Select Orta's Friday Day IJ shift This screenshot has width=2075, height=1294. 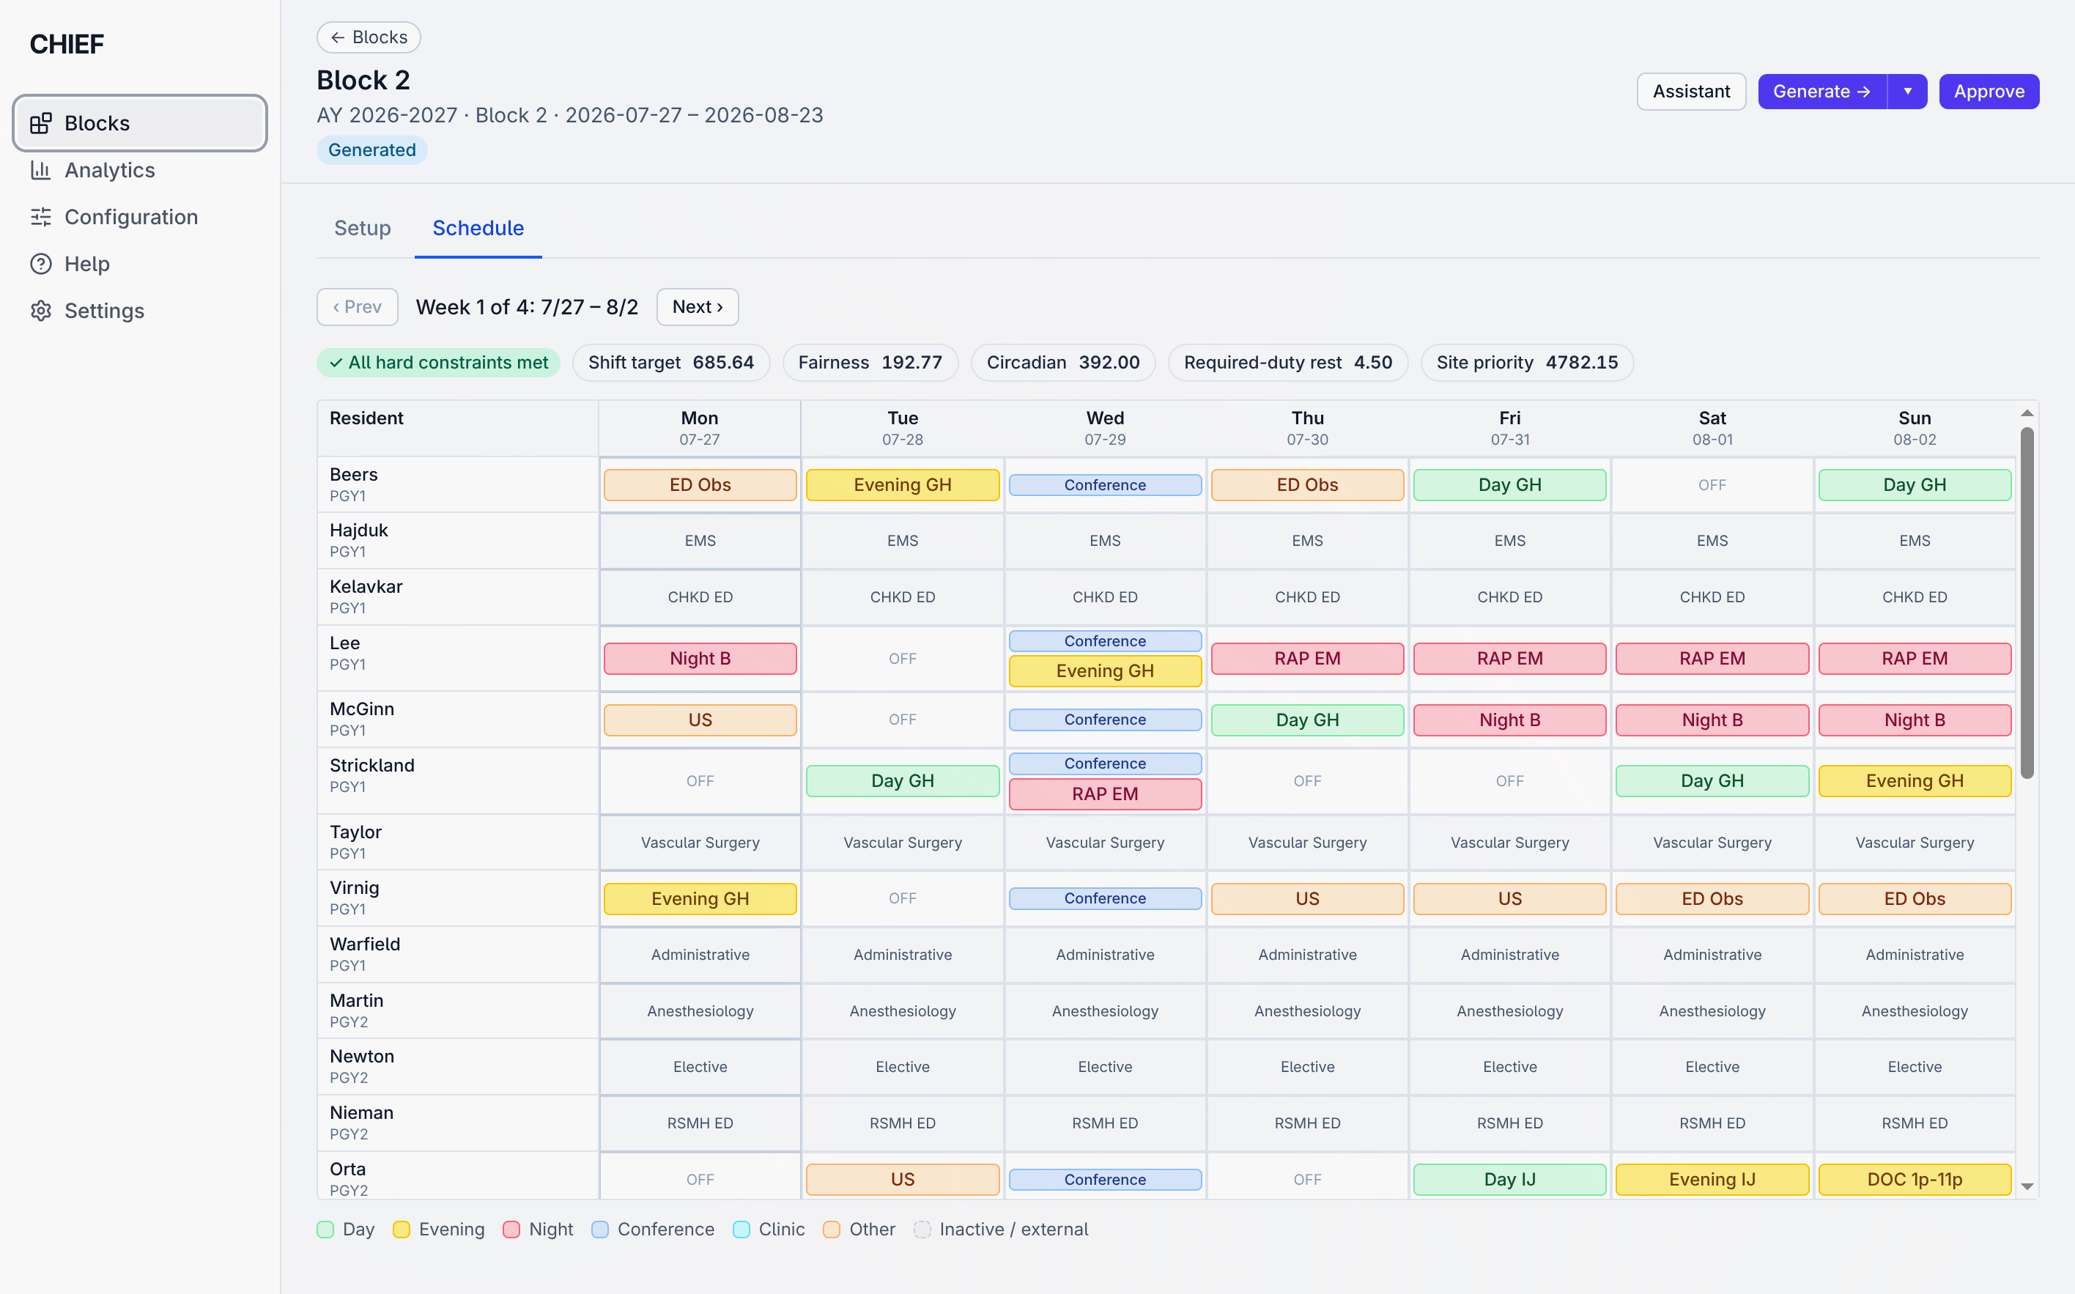coord(1509,1180)
